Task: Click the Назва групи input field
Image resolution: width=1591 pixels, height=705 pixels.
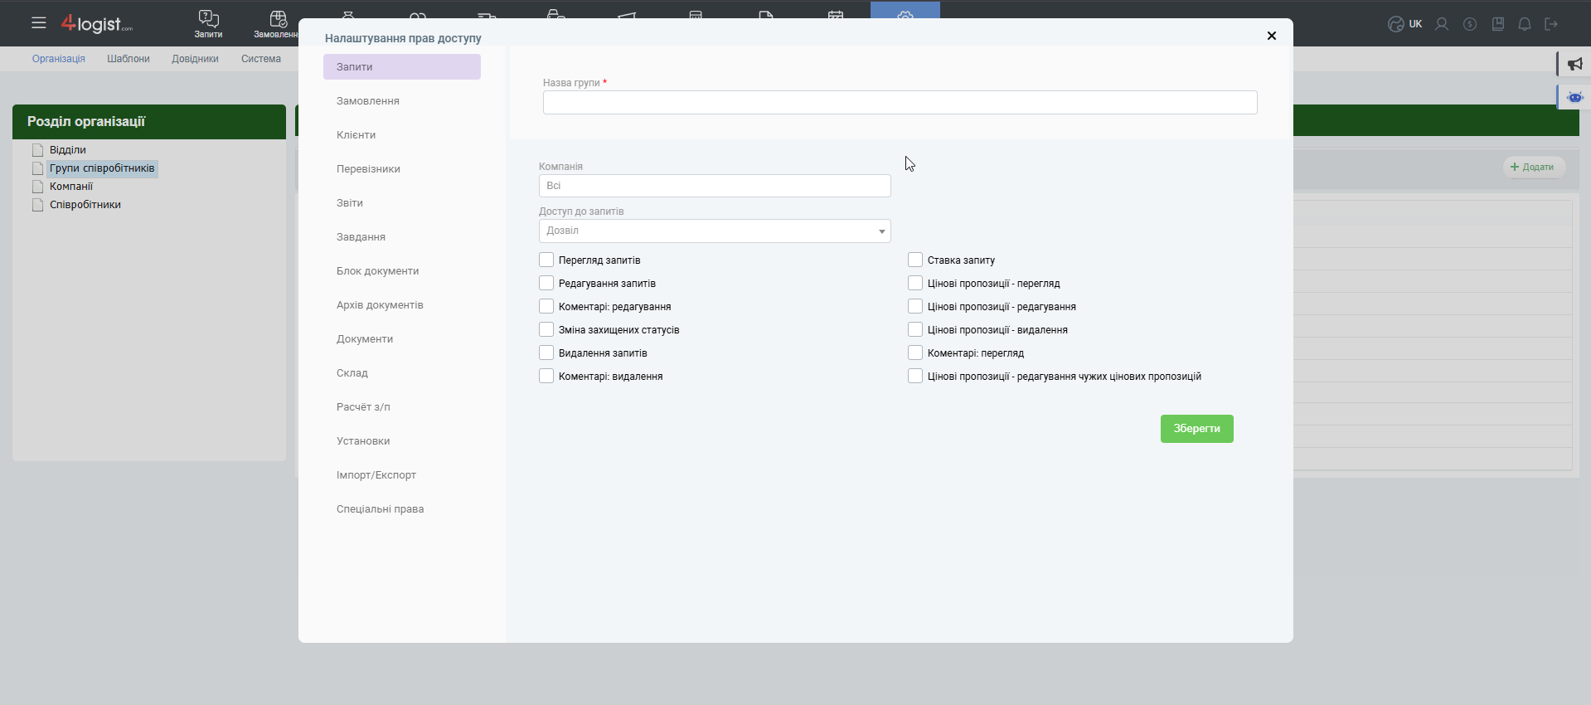Action: click(x=900, y=102)
